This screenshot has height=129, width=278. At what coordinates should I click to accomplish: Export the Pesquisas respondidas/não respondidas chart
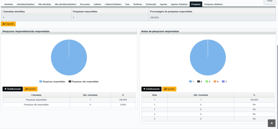pos(30,89)
